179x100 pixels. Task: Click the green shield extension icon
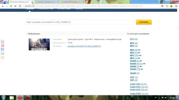[167, 6]
